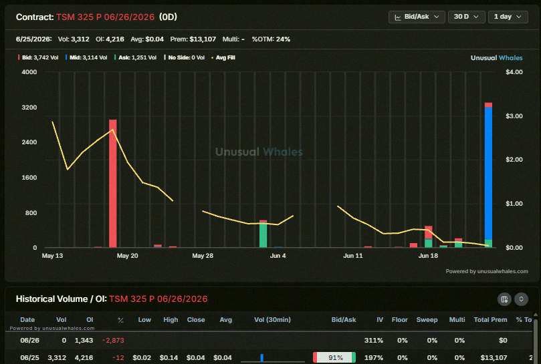Click the Total Prem column header
Image resolution: width=541 pixels, height=364 pixels.
pyautogui.click(x=490, y=320)
